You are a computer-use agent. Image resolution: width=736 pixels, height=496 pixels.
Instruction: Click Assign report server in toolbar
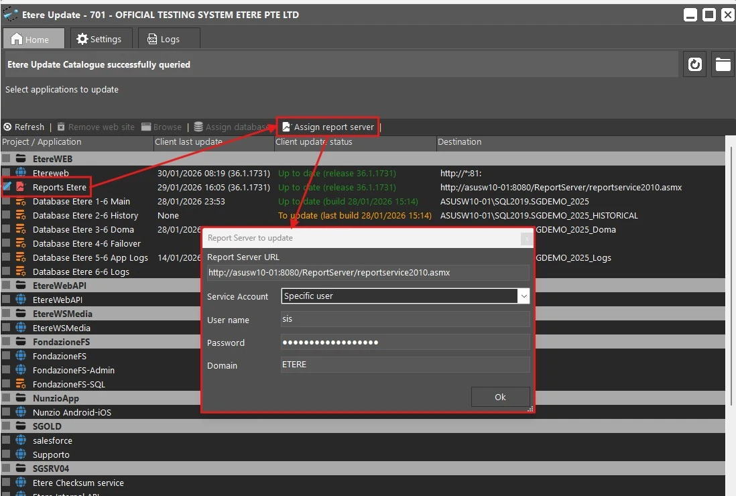tap(328, 127)
